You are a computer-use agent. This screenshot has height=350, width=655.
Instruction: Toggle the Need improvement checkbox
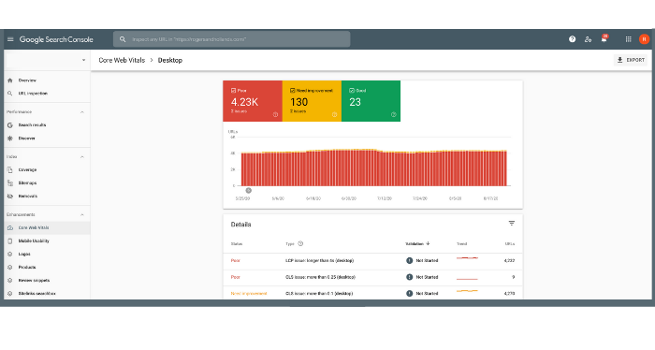pos(292,90)
